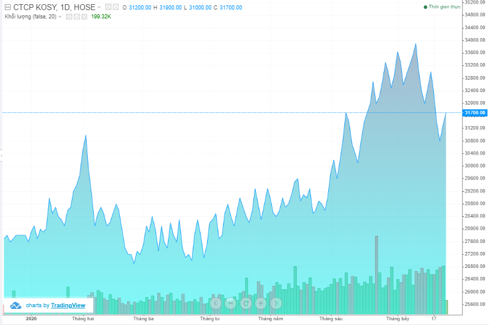The width and height of the screenshot is (489, 325).
Task: Reset the chart view button
Action: pos(246,303)
